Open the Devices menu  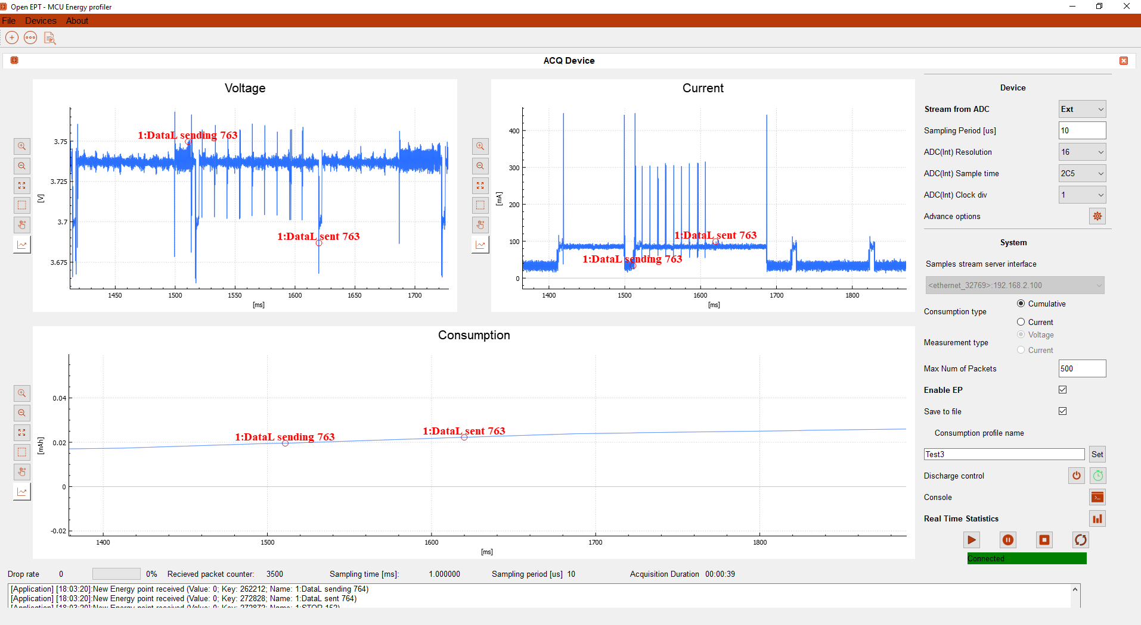click(x=41, y=21)
